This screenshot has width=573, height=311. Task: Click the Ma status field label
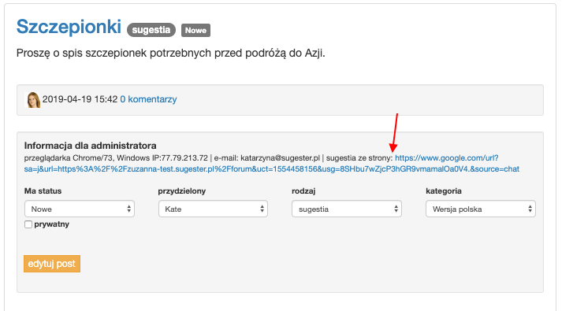coord(43,191)
